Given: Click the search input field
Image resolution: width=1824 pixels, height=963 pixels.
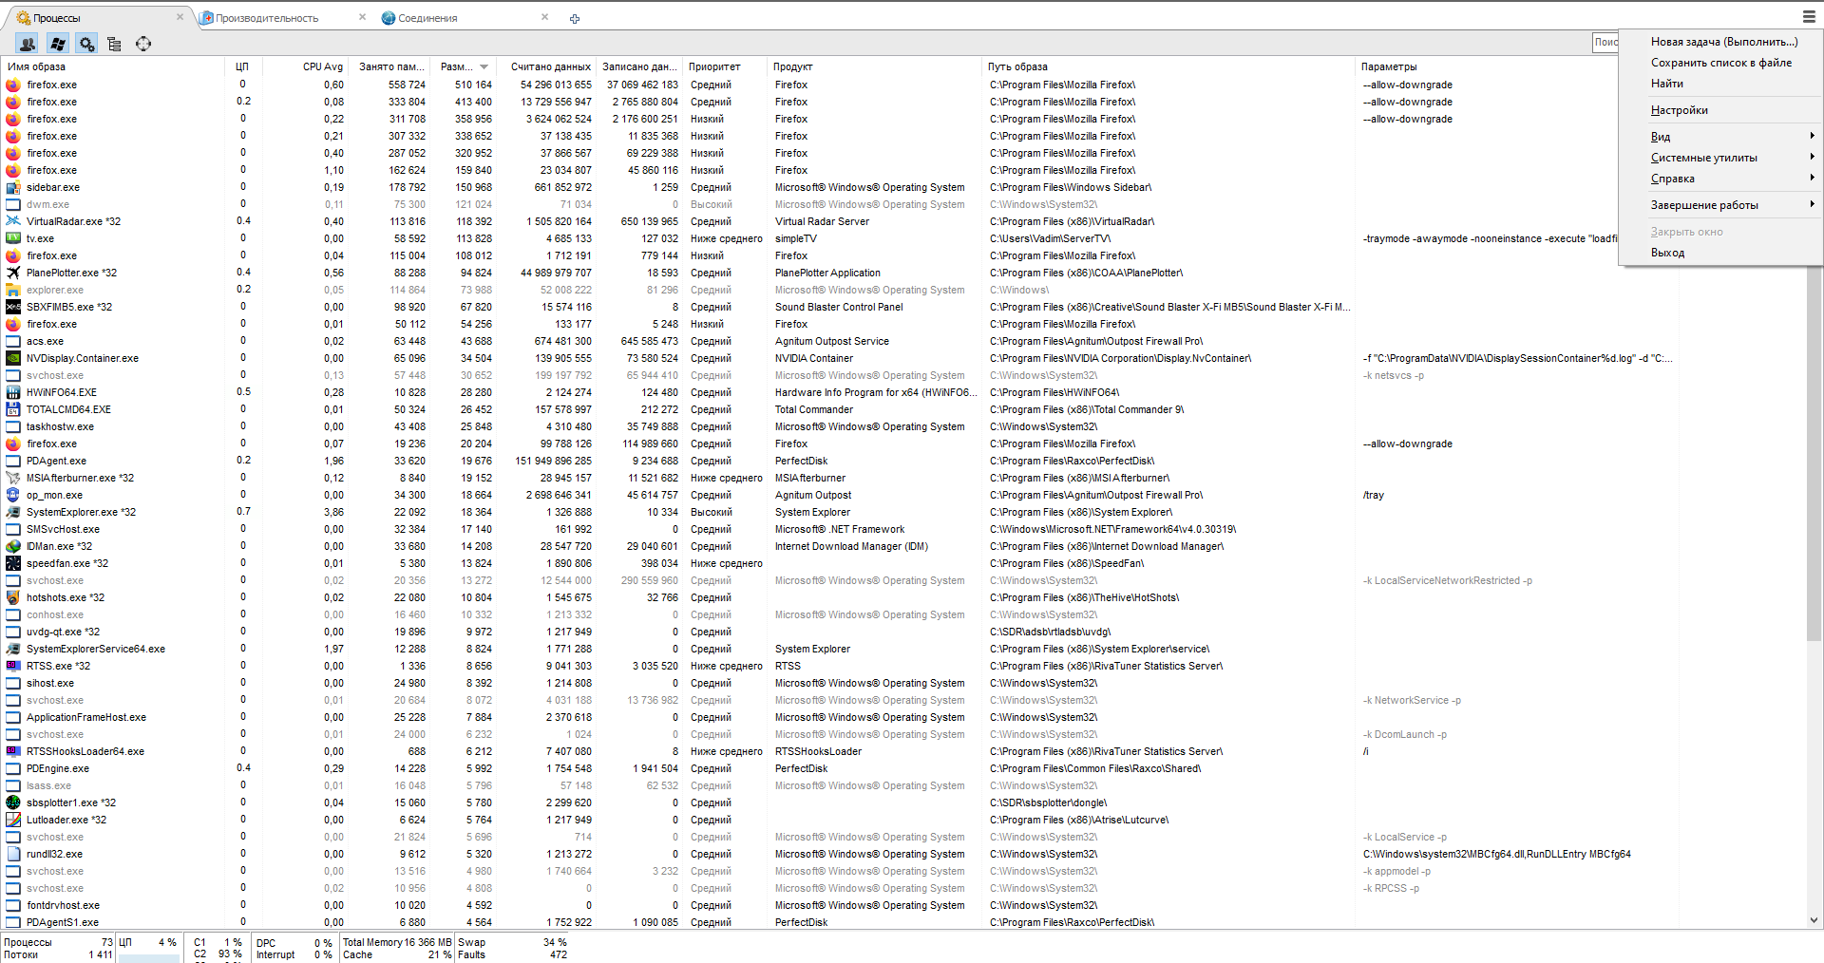Looking at the screenshot, I should (1605, 43).
